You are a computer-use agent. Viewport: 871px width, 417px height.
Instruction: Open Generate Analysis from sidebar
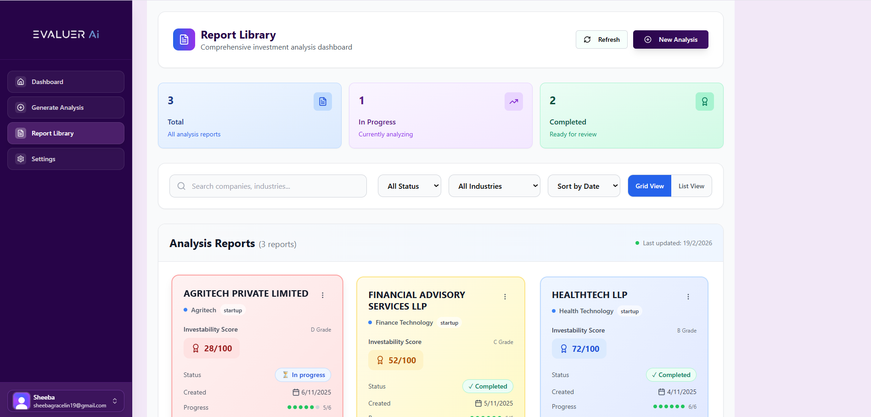click(x=66, y=107)
